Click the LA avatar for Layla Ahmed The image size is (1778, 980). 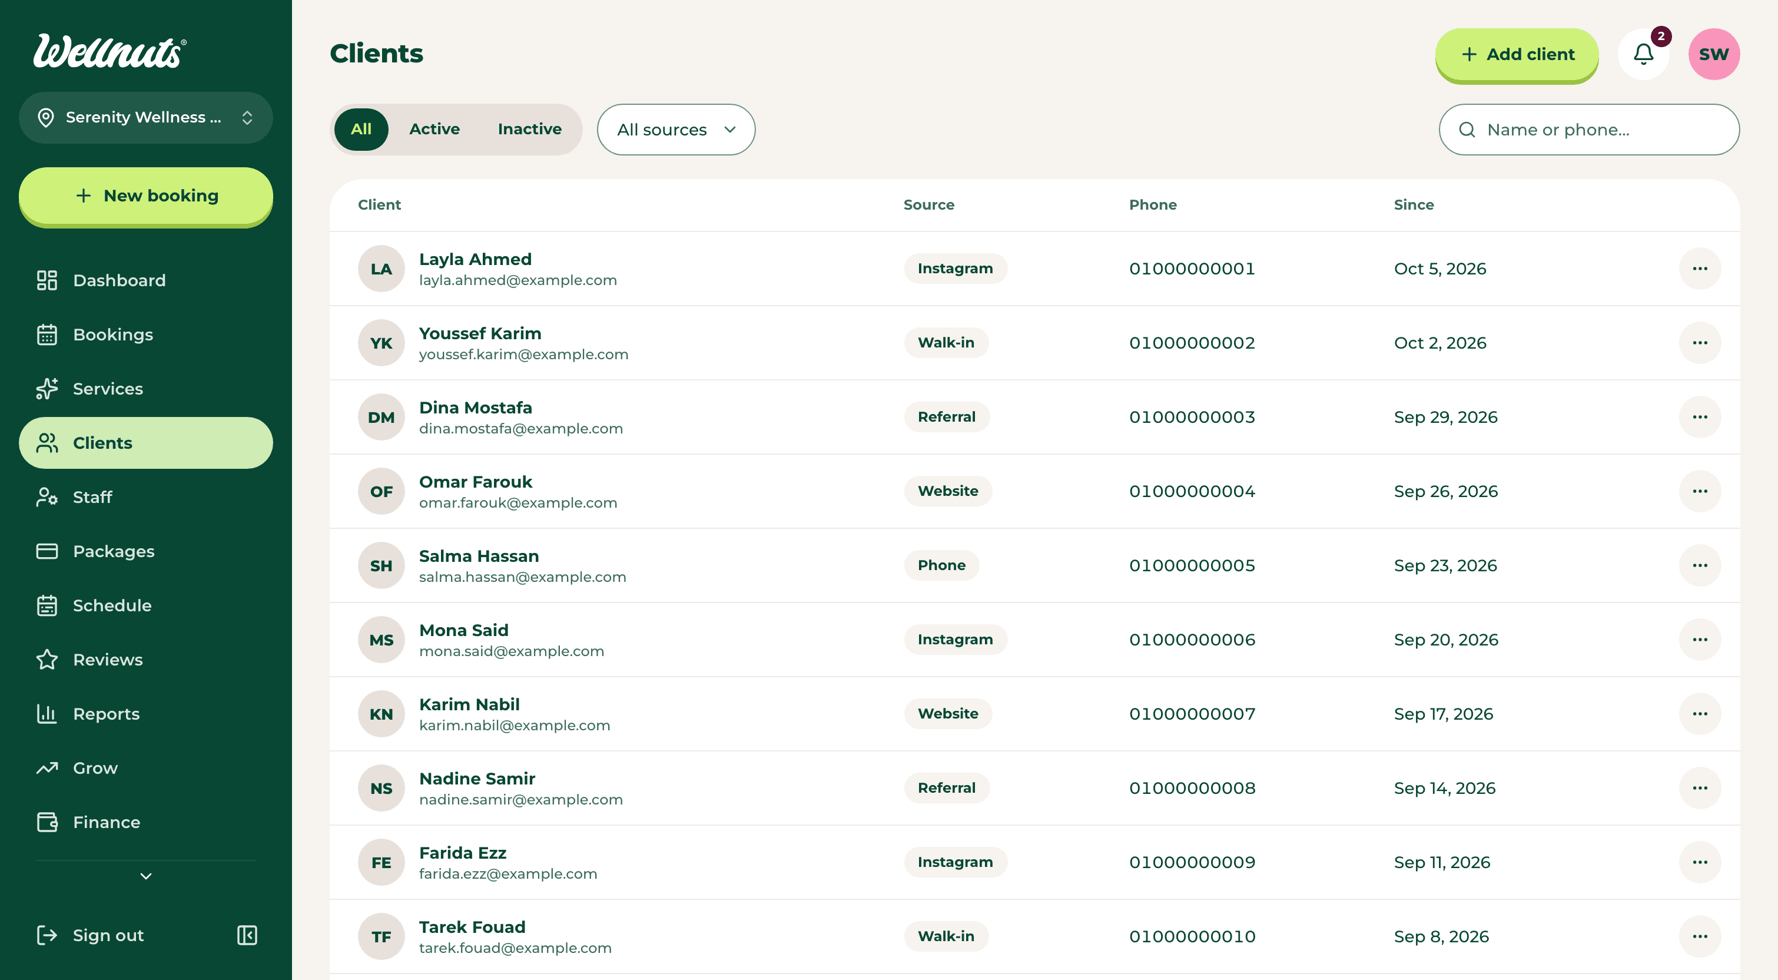pos(381,269)
